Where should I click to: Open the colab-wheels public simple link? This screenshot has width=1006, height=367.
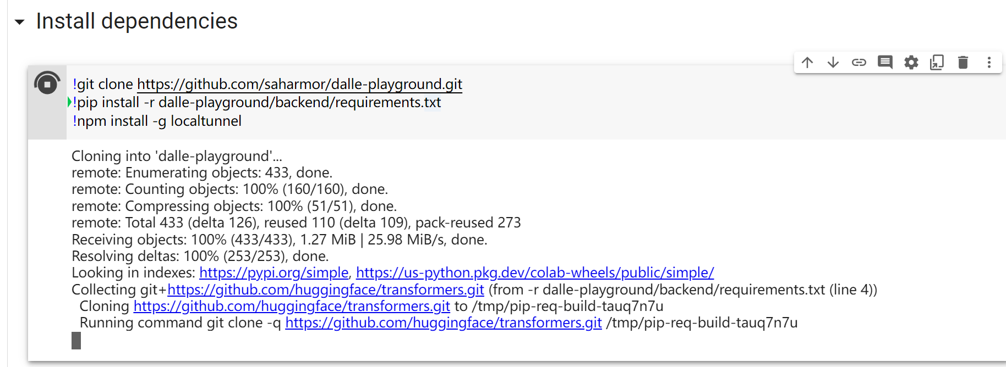[x=535, y=273]
